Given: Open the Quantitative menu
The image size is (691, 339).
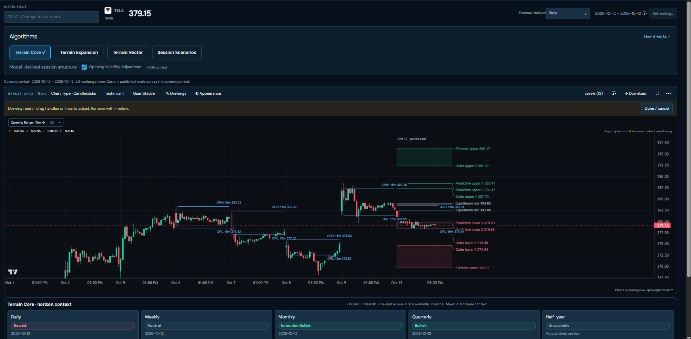Looking at the screenshot, I should point(144,93).
